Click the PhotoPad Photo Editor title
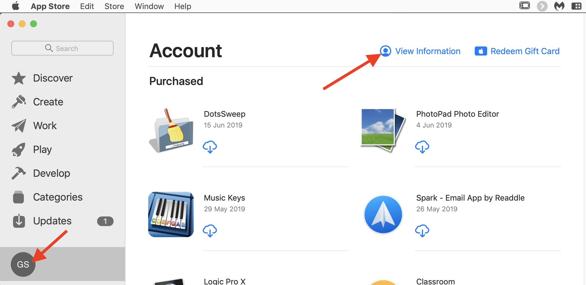Screen dimensions: 586x285 tap(457, 114)
